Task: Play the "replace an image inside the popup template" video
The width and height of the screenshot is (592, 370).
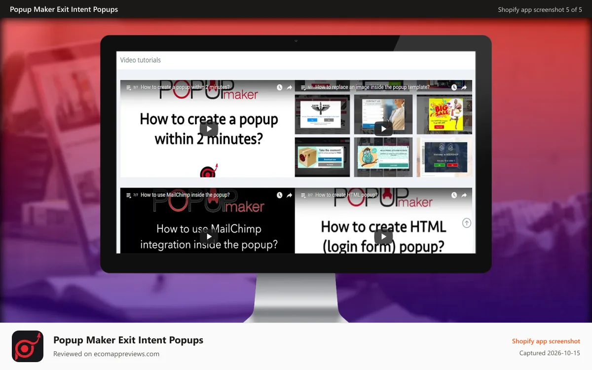Action: click(383, 129)
